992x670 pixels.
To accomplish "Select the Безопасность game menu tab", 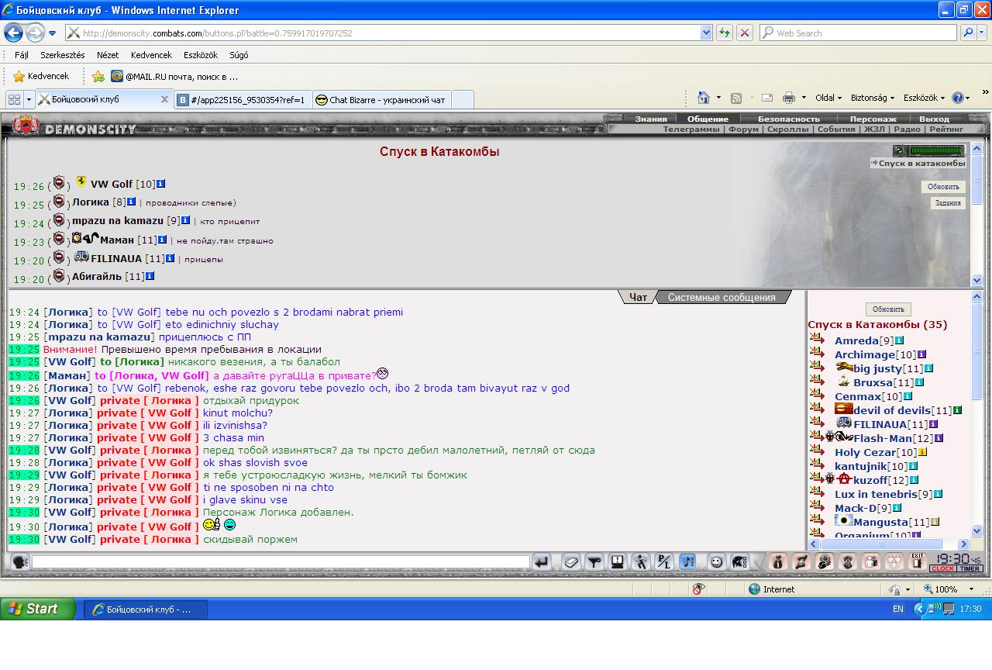I will pos(788,119).
